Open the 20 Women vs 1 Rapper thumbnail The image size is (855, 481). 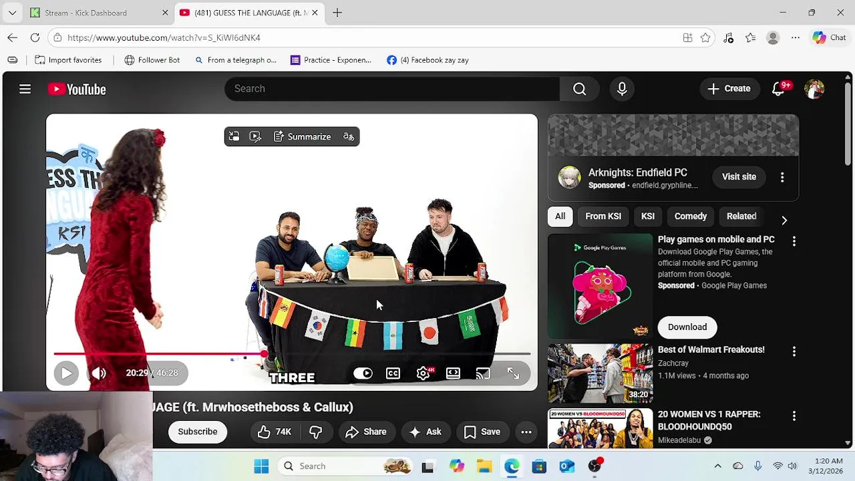tap(601, 428)
